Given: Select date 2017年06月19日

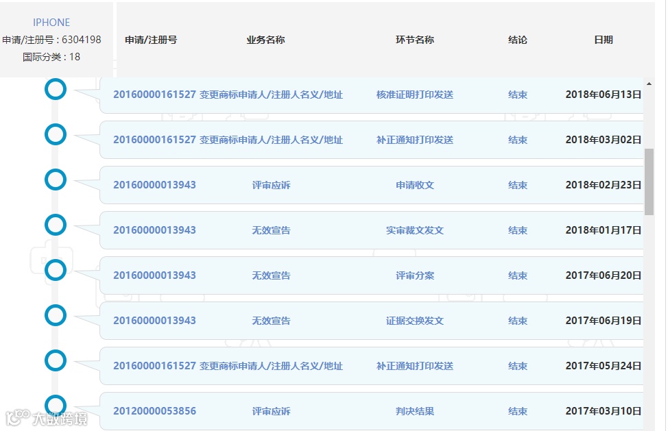Looking at the screenshot, I should tap(604, 321).
